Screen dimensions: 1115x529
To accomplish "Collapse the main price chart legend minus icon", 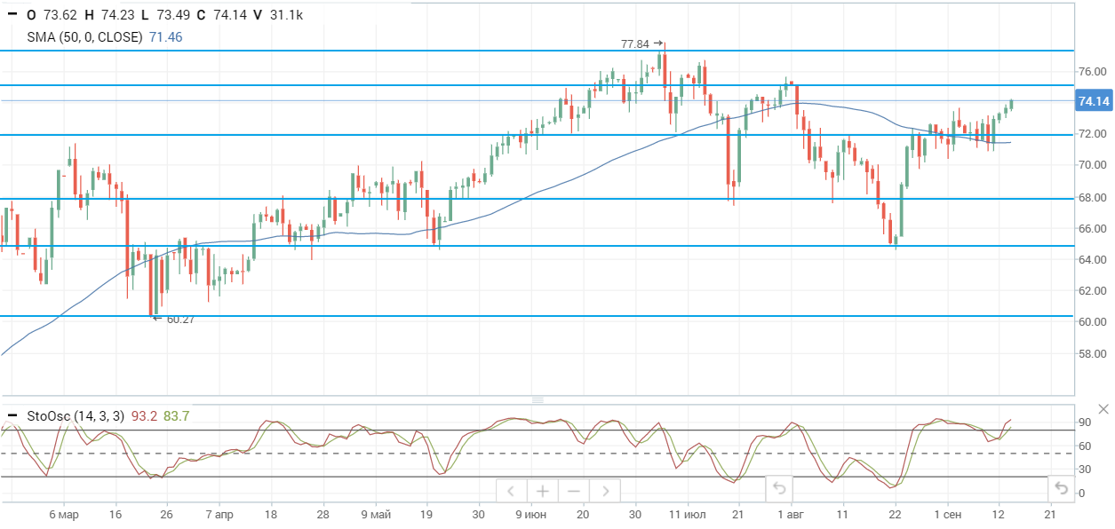I will click(12, 15).
